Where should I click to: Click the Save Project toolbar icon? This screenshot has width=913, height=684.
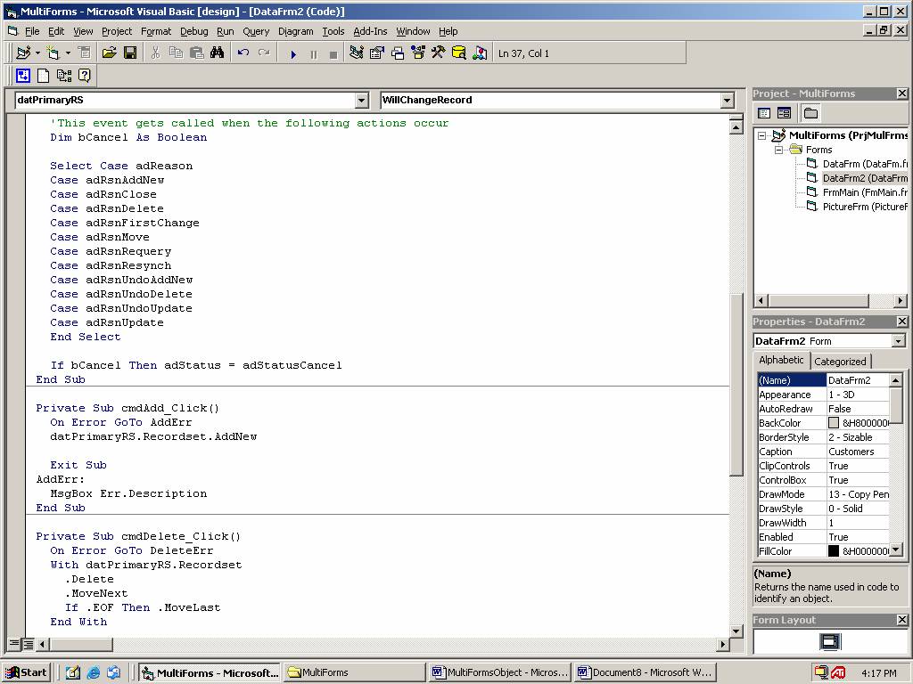129,53
